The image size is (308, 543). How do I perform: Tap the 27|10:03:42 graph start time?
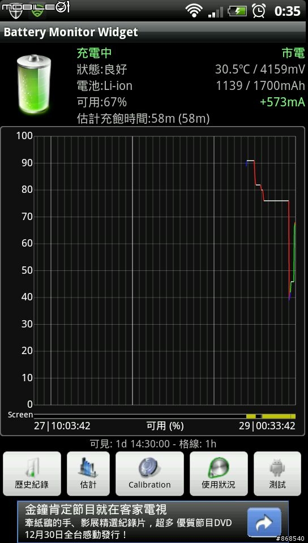[62, 425]
